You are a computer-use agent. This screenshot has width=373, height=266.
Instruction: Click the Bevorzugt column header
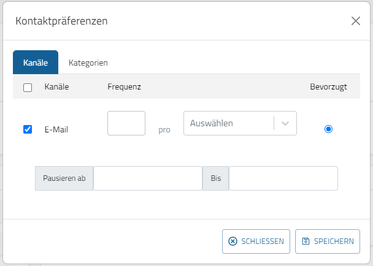pos(328,87)
